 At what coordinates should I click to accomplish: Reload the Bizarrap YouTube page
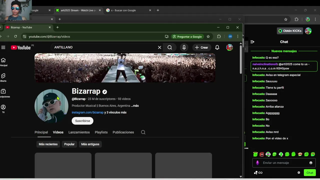pyautogui.click(x=15, y=36)
